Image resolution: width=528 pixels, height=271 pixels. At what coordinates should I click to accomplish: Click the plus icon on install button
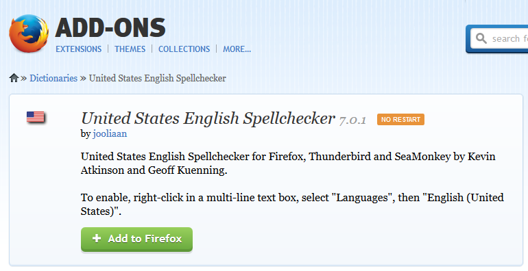pyautogui.click(x=97, y=238)
